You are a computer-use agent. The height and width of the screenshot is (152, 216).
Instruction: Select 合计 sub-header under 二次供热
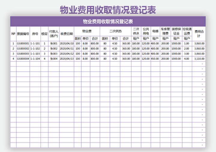click(126, 39)
